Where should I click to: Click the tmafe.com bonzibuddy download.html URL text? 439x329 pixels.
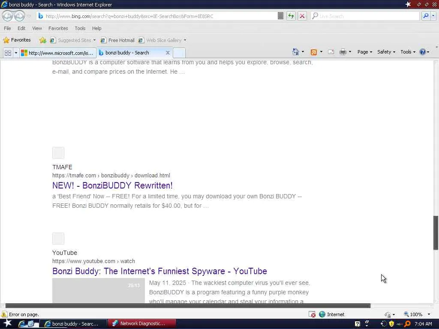(x=111, y=175)
